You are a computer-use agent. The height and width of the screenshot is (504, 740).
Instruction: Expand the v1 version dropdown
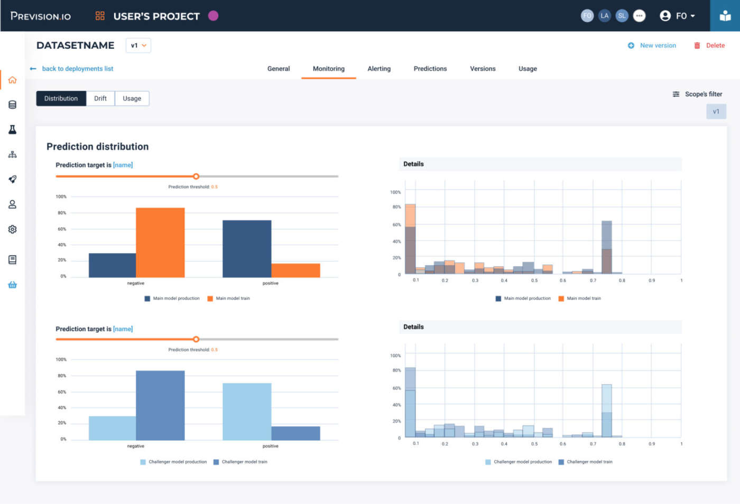click(x=138, y=45)
